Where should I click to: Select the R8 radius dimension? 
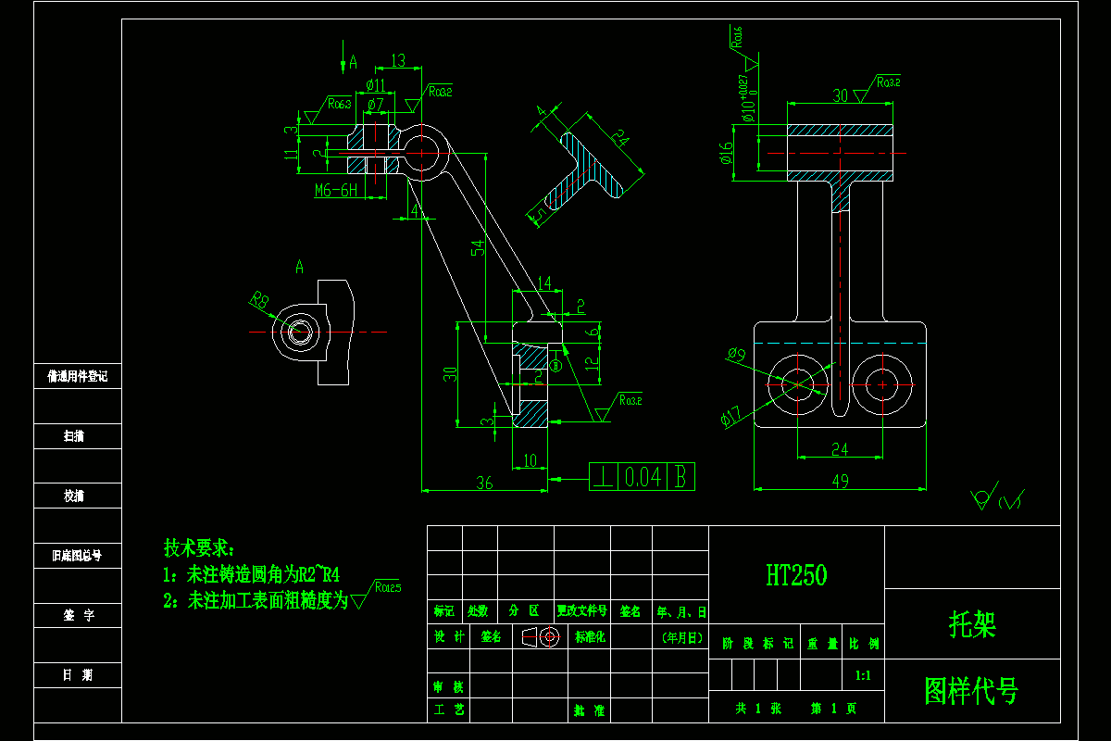coord(258,299)
